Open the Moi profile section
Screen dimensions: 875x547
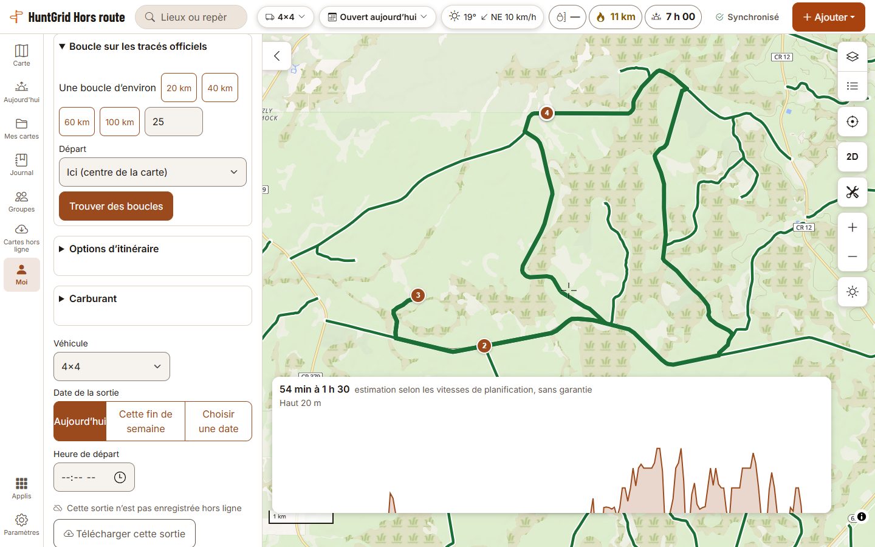[21, 275]
